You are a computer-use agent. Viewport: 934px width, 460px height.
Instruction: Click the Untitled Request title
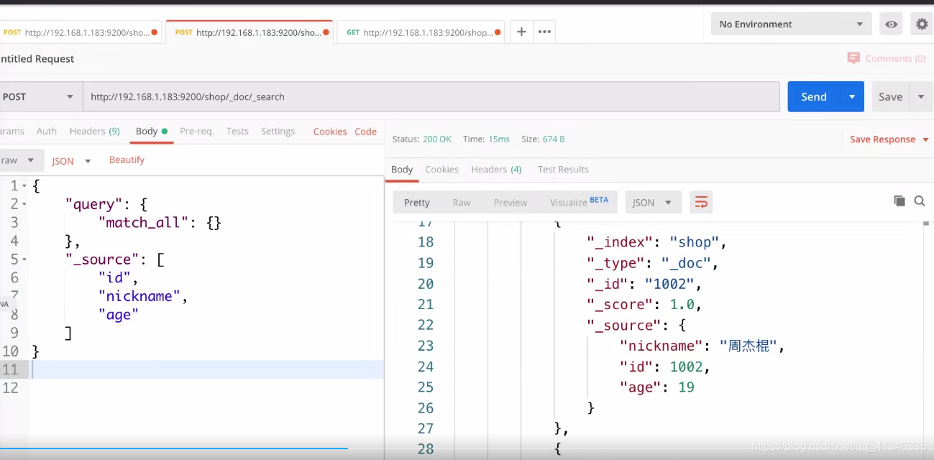click(x=37, y=59)
